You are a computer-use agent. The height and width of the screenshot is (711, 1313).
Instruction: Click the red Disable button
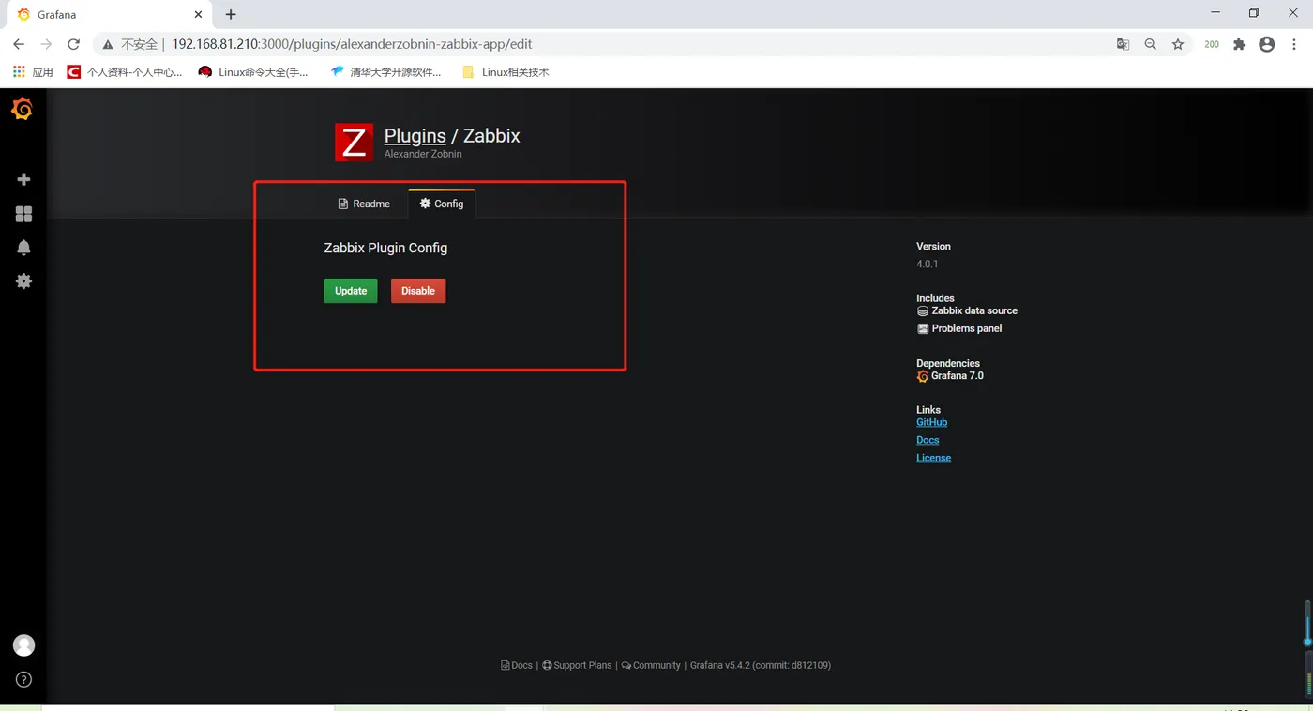(x=418, y=291)
